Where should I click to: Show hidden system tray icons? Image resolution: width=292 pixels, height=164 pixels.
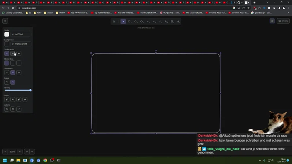click(260, 160)
